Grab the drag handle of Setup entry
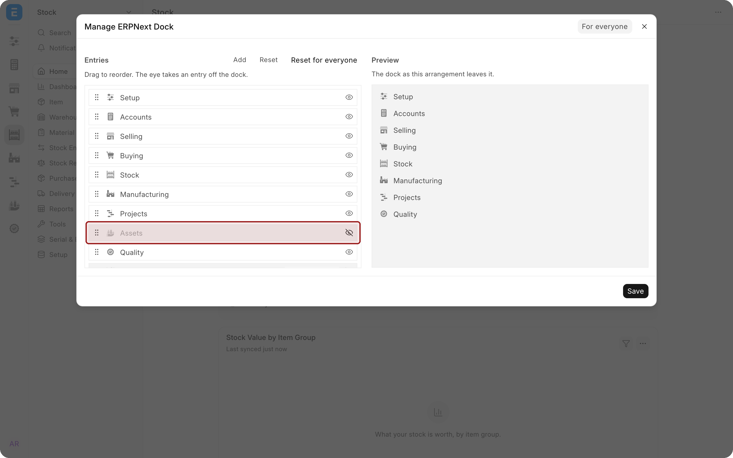 click(97, 97)
